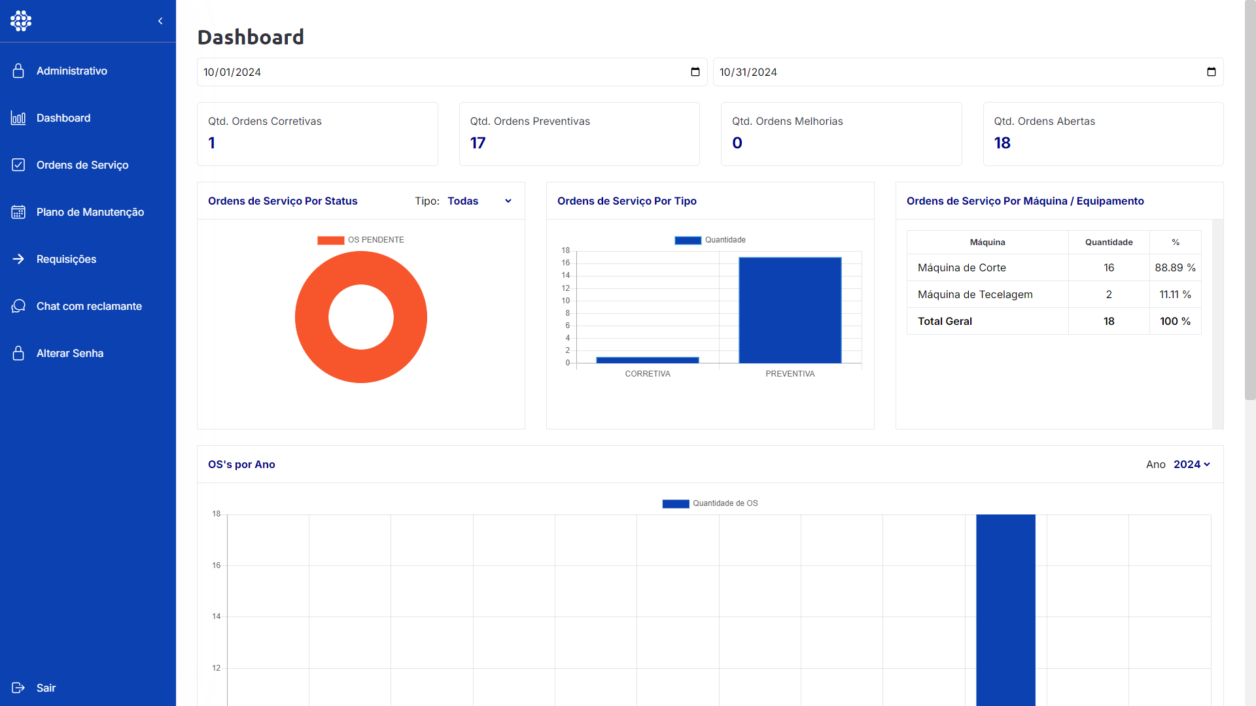Click Ordens de Serviço Por Status title
Screen dimensions: 1256x706
pos(283,201)
